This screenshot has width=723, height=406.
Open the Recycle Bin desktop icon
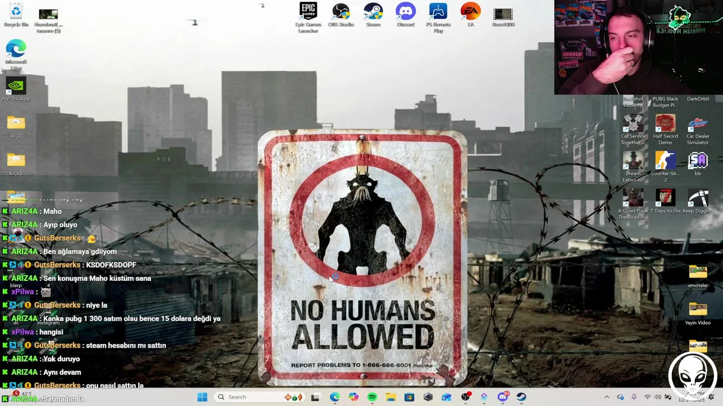click(x=16, y=15)
